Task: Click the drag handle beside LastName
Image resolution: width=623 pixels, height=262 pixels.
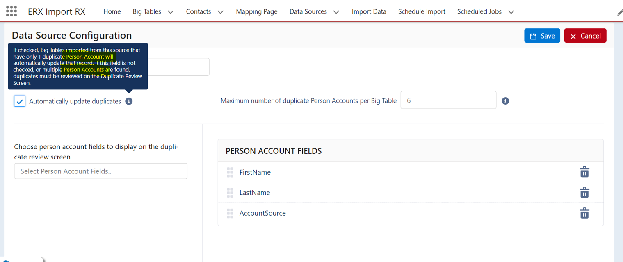Action: 230,193
